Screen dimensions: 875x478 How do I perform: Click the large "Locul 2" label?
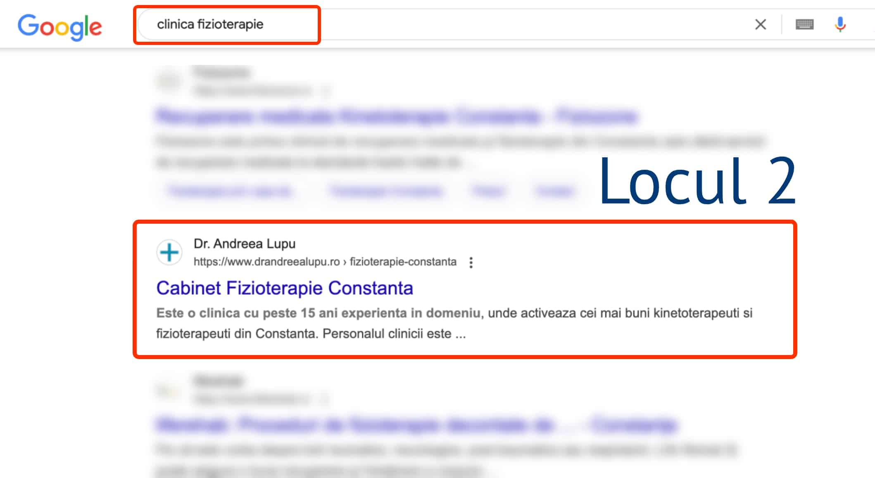(698, 181)
